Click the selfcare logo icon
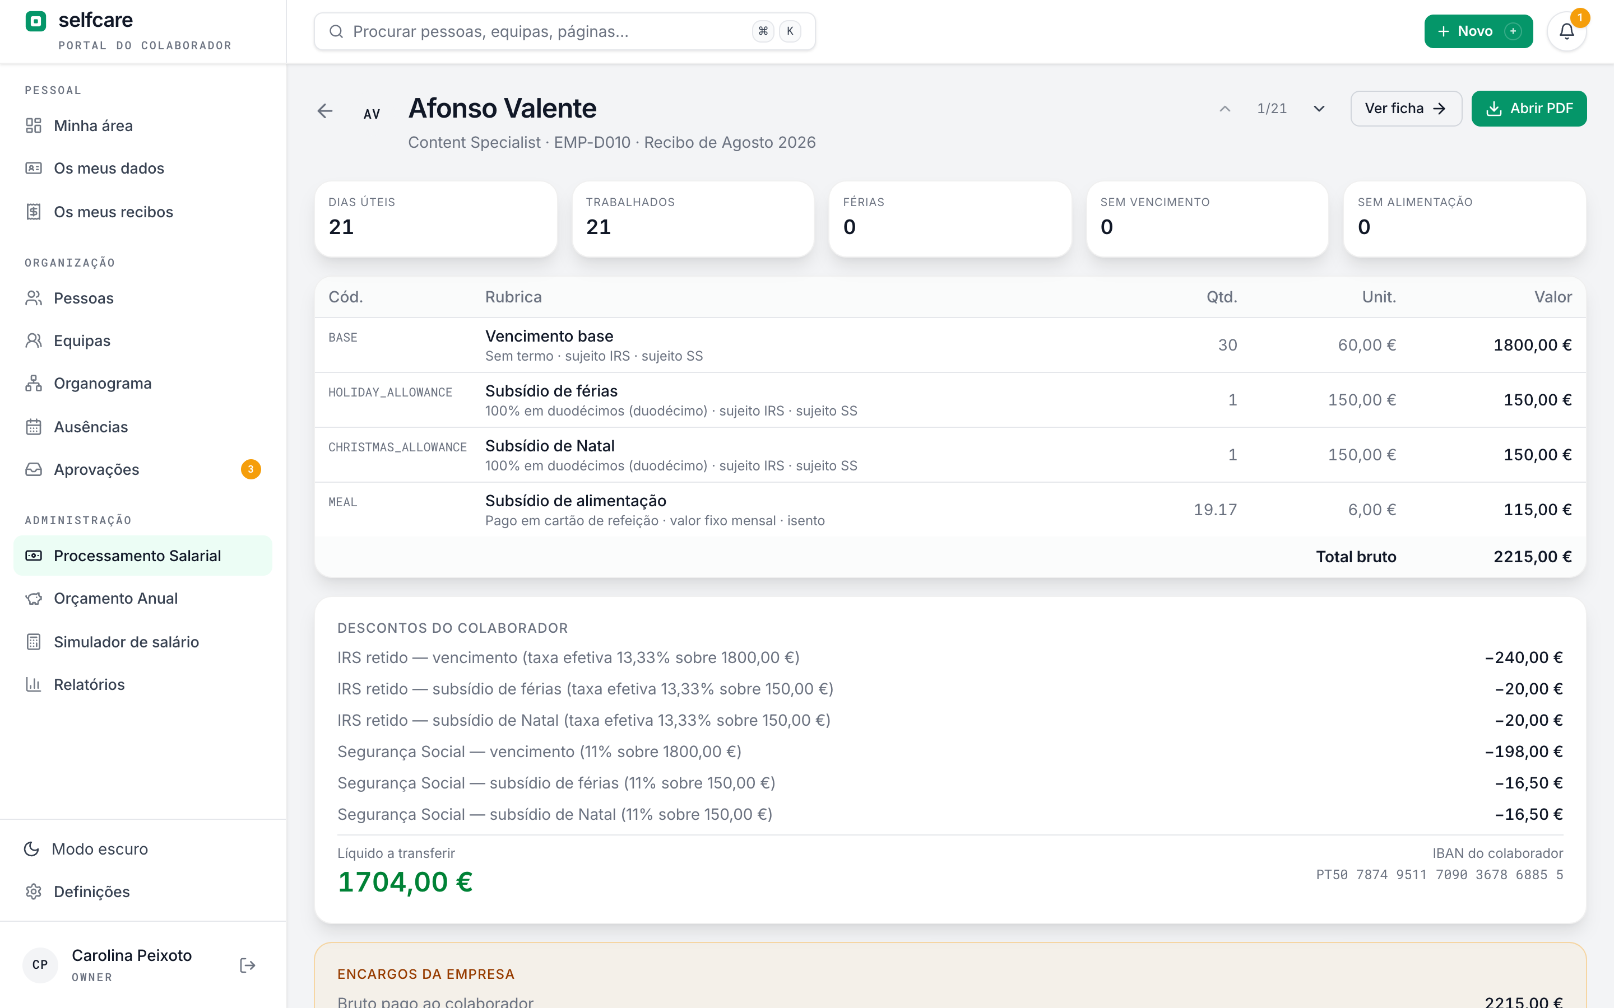This screenshot has width=1614, height=1008. [35, 21]
